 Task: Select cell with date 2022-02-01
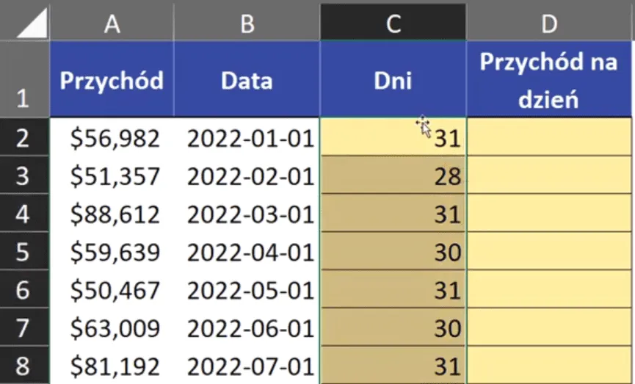click(247, 175)
